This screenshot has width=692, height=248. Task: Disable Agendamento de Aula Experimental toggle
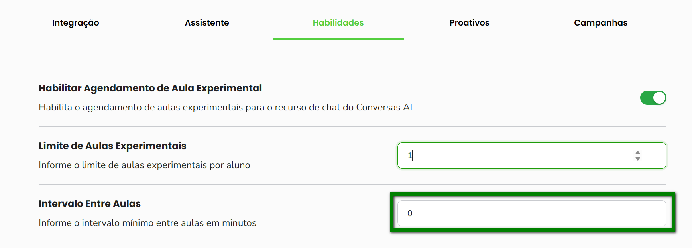pyautogui.click(x=653, y=98)
